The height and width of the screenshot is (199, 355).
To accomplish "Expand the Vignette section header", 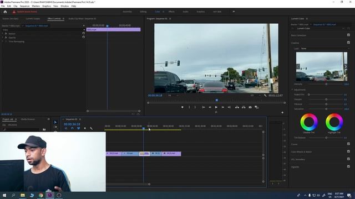I will [295, 167].
